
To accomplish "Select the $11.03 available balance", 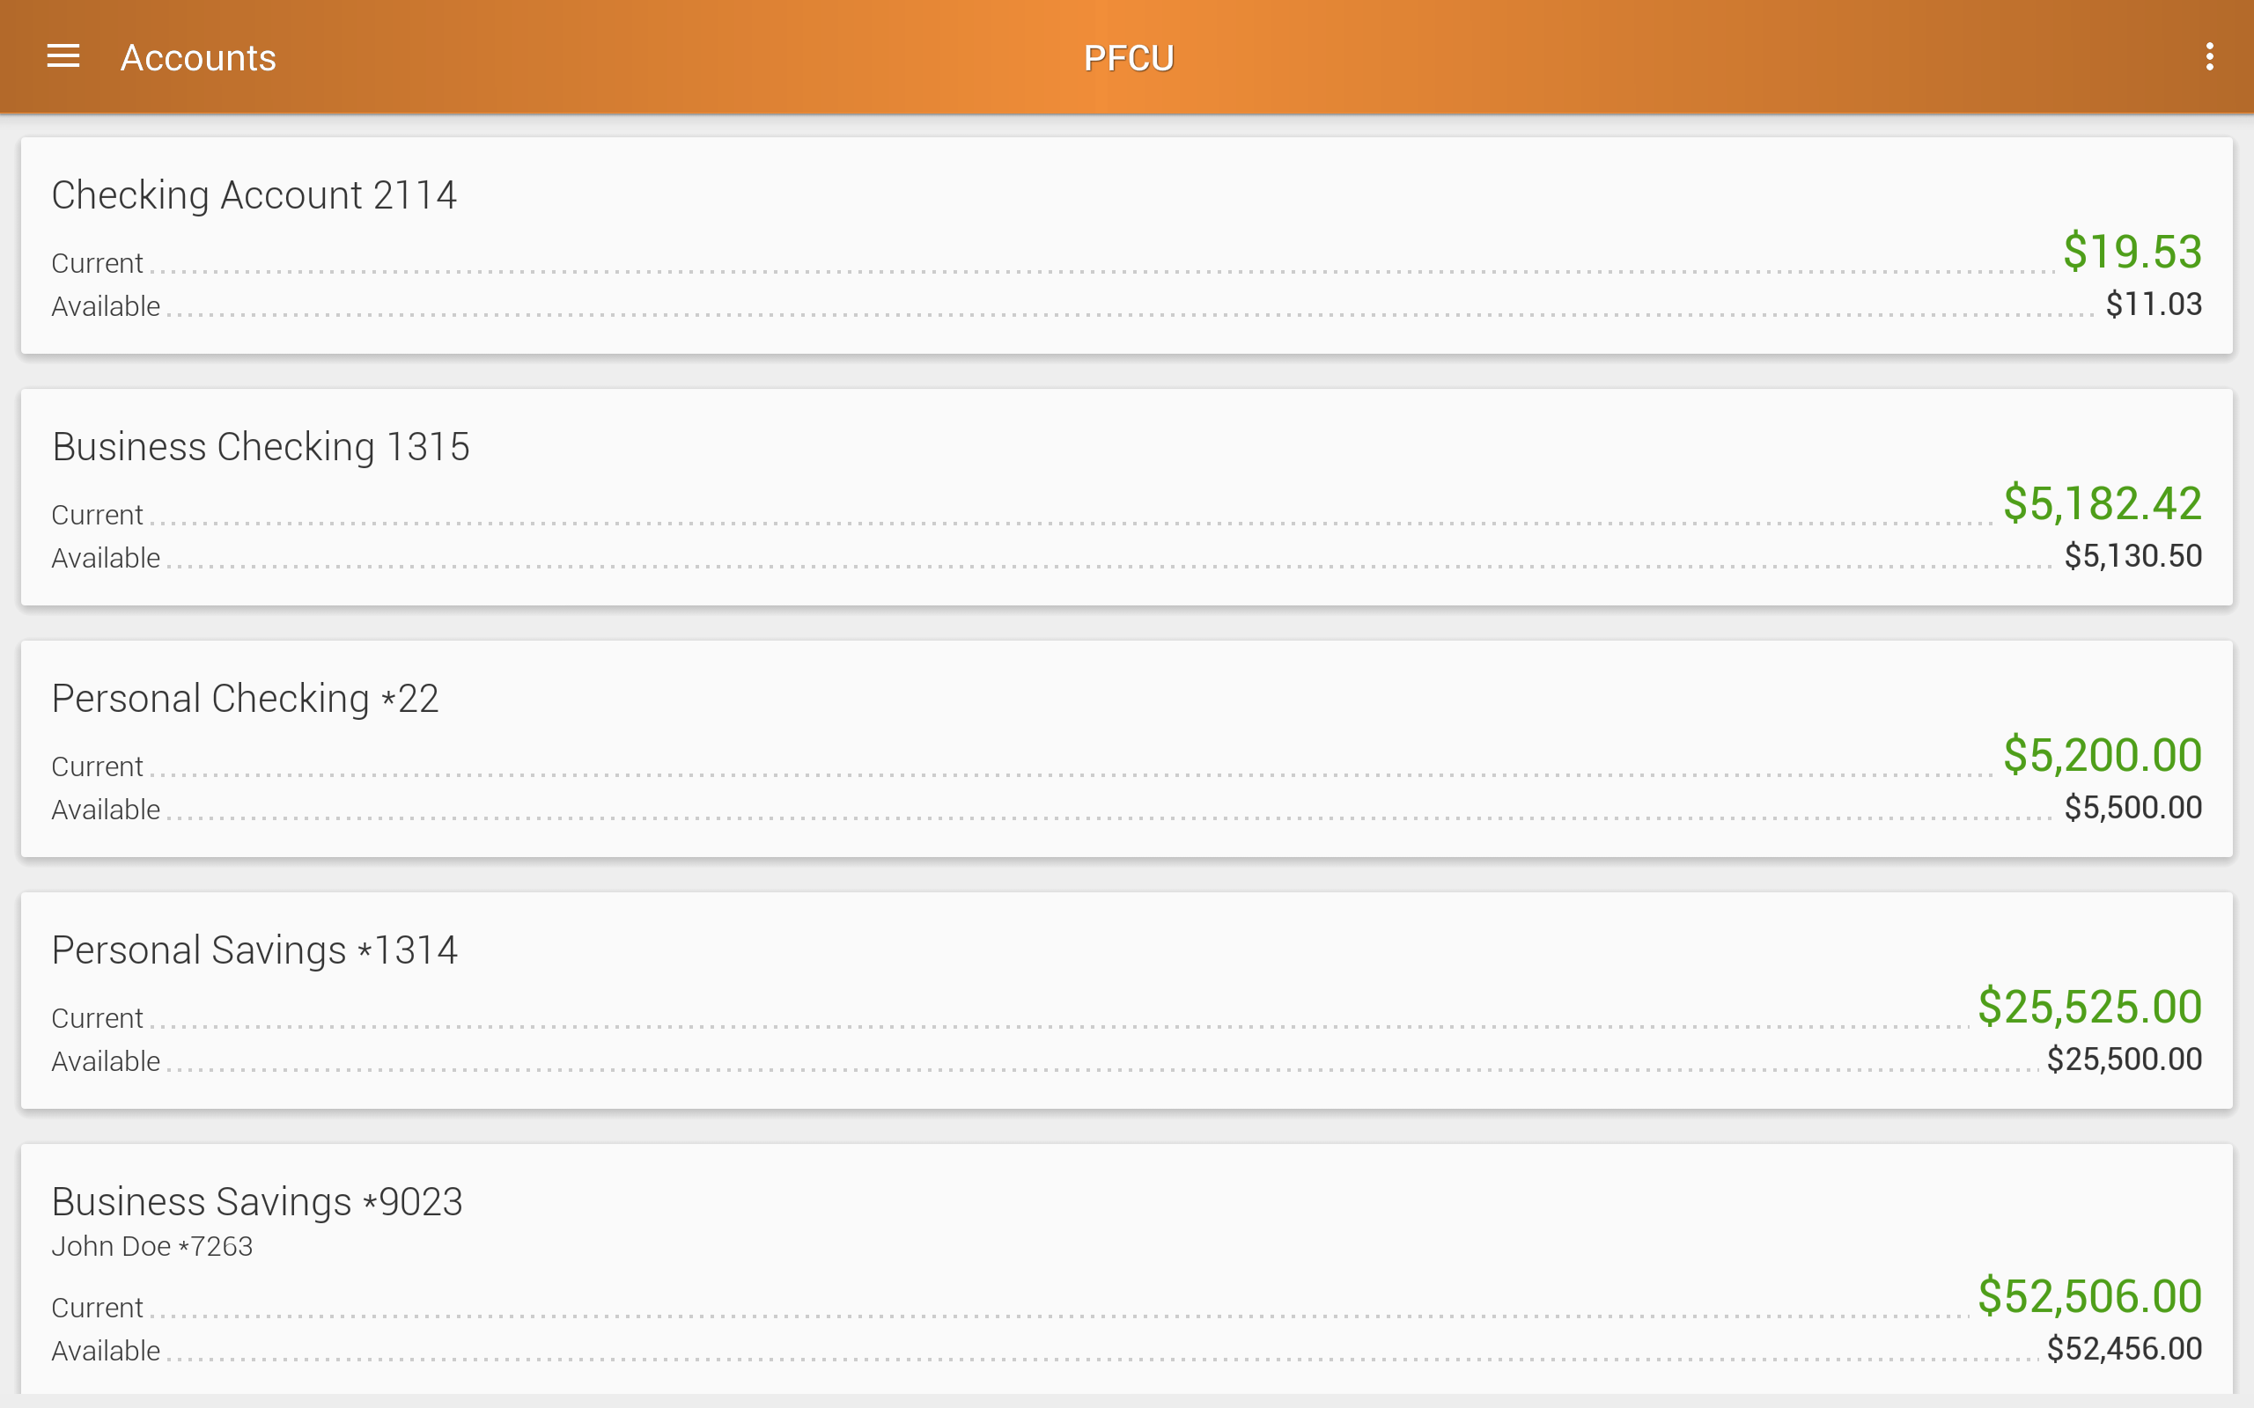I will click(x=2155, y=304).
